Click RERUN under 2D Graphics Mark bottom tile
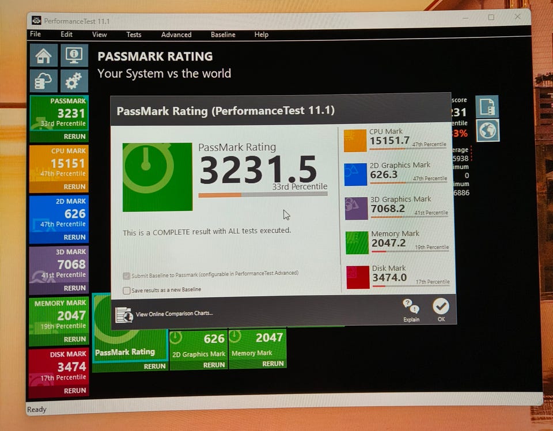This screenshot has height=431, width=553. 214,365
